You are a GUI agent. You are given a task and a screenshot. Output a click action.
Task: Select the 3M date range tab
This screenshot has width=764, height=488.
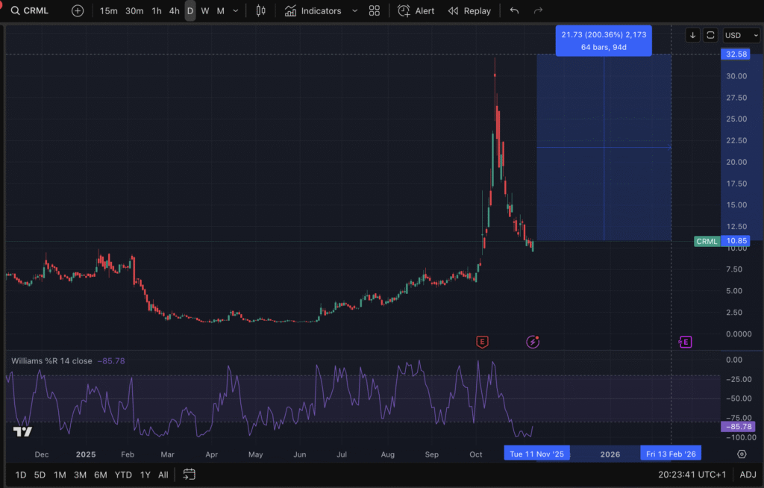click(x=80, y=475)
